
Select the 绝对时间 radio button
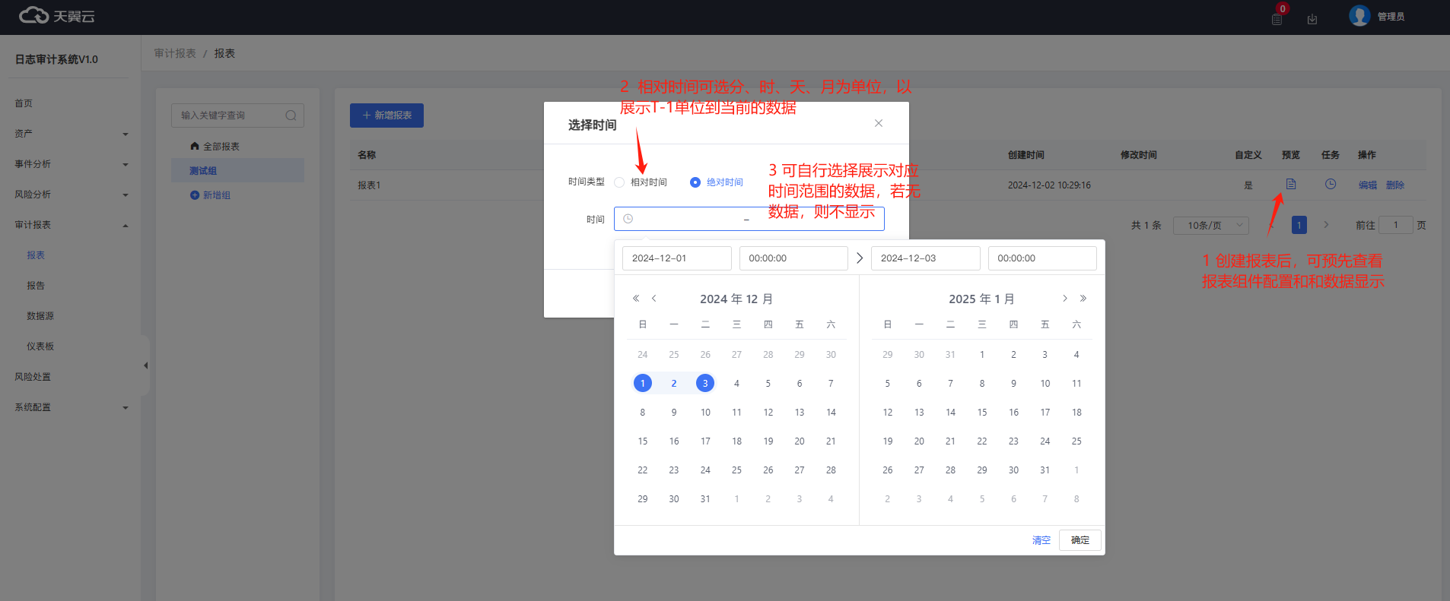coord(695,182)
